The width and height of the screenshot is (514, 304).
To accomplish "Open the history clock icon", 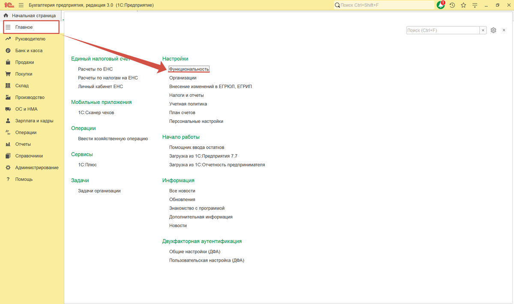I will point(452,5).
